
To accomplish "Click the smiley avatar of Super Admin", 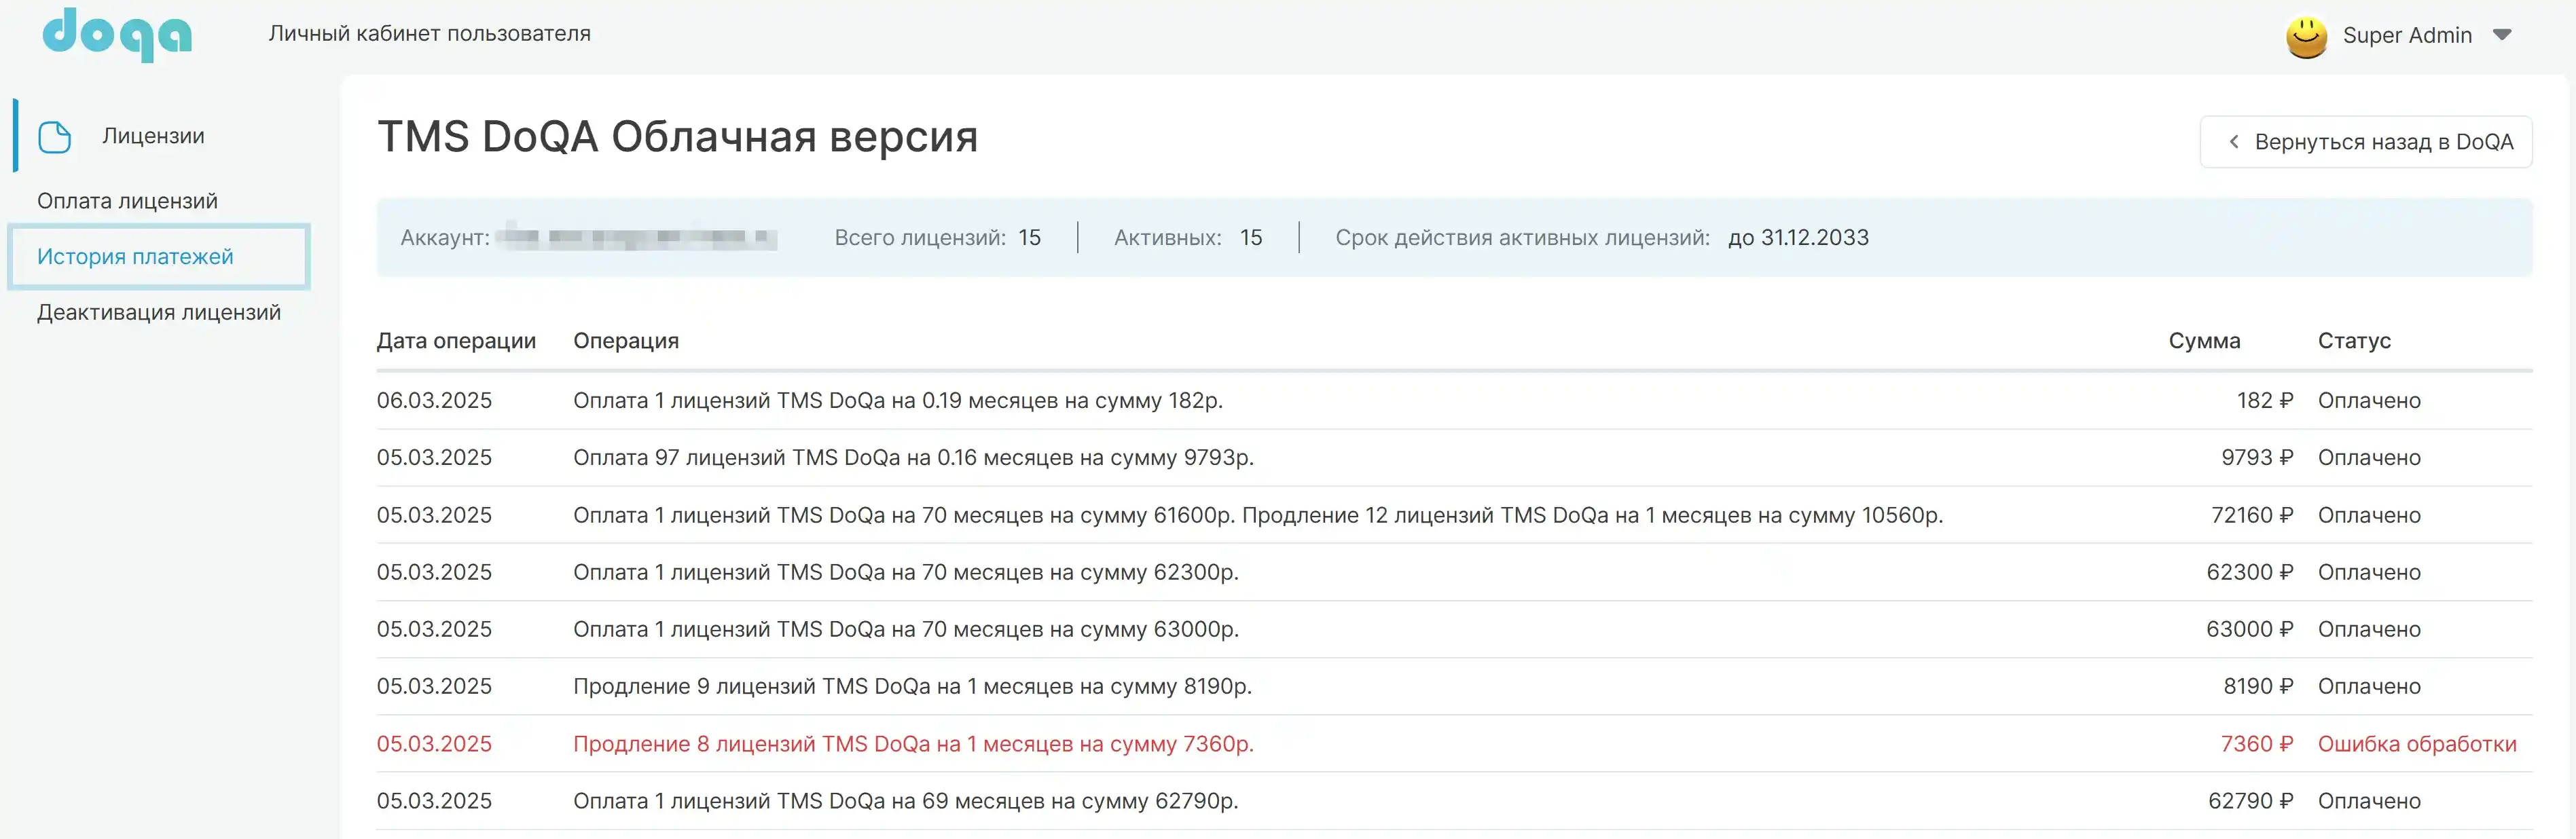I will click(x=2307, y=36).
